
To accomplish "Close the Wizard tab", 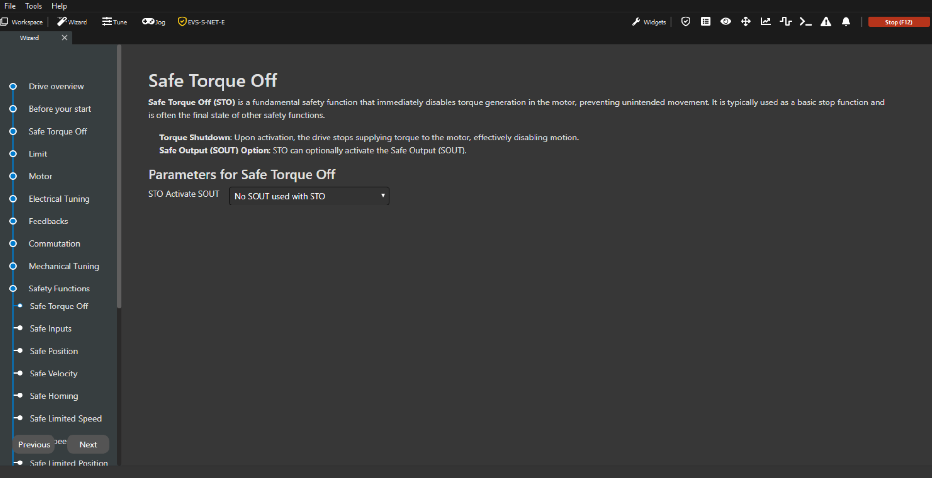I will click(64, 38).
